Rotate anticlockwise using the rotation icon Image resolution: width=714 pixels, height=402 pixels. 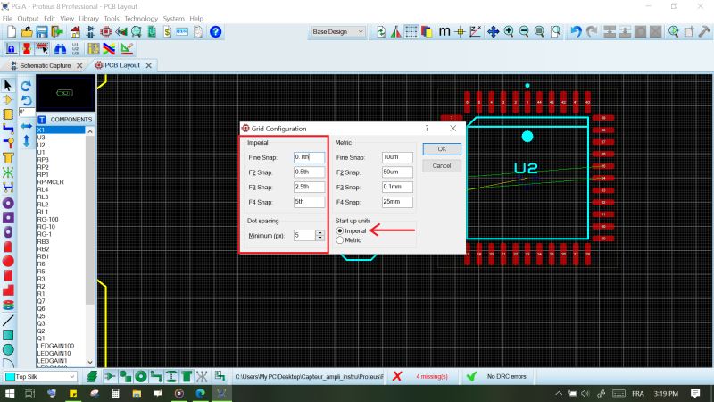point(26,100)
